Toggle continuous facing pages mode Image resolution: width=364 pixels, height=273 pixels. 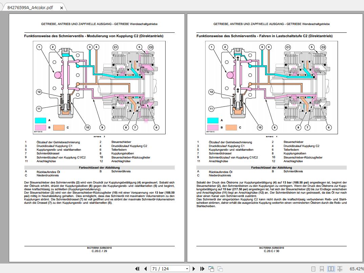click(339, 268)
